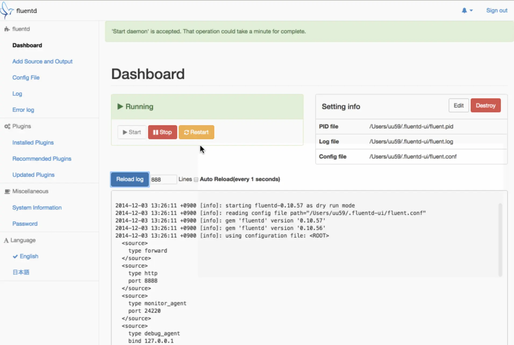The height and width of the screenshot is (345, 514).
Task: Switch language to 日本語
Action: (x=21, y=272)
